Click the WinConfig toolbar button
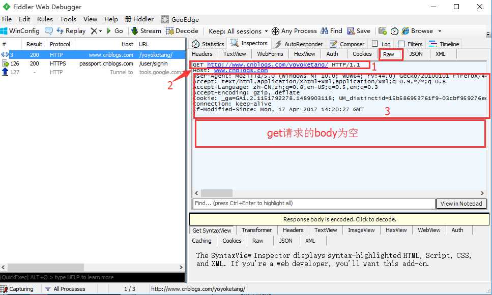 (20, 31)
